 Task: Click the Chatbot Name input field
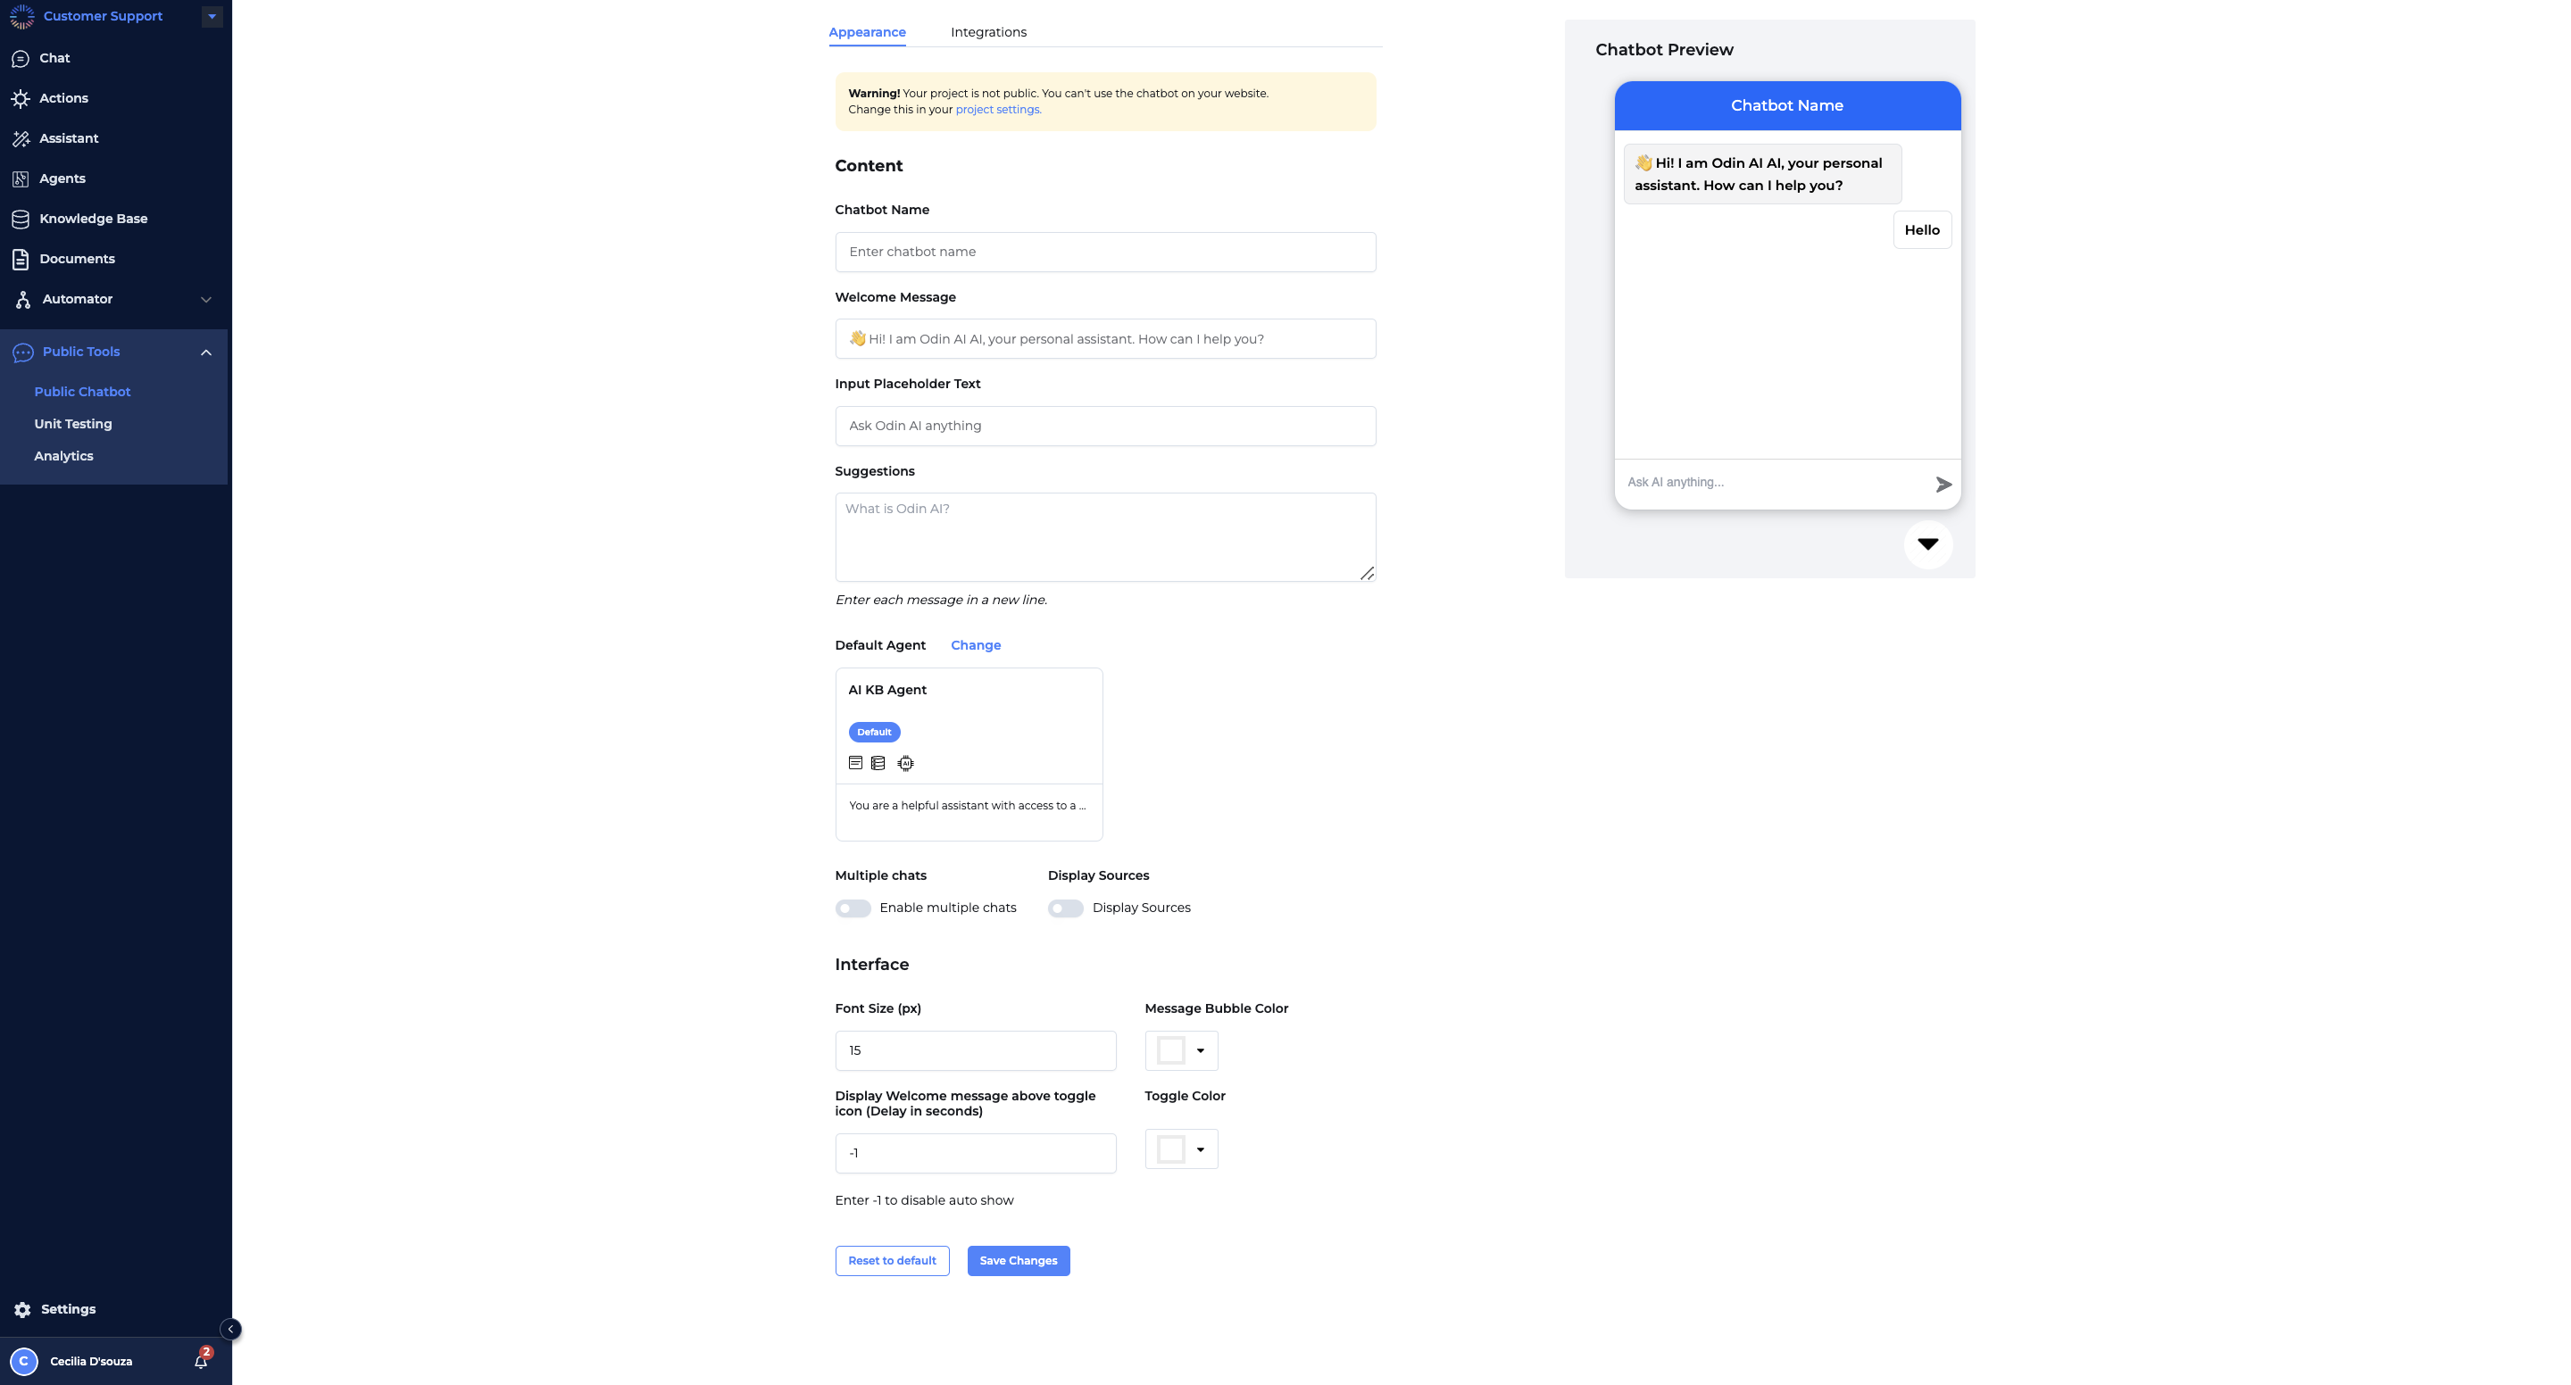1103,251
